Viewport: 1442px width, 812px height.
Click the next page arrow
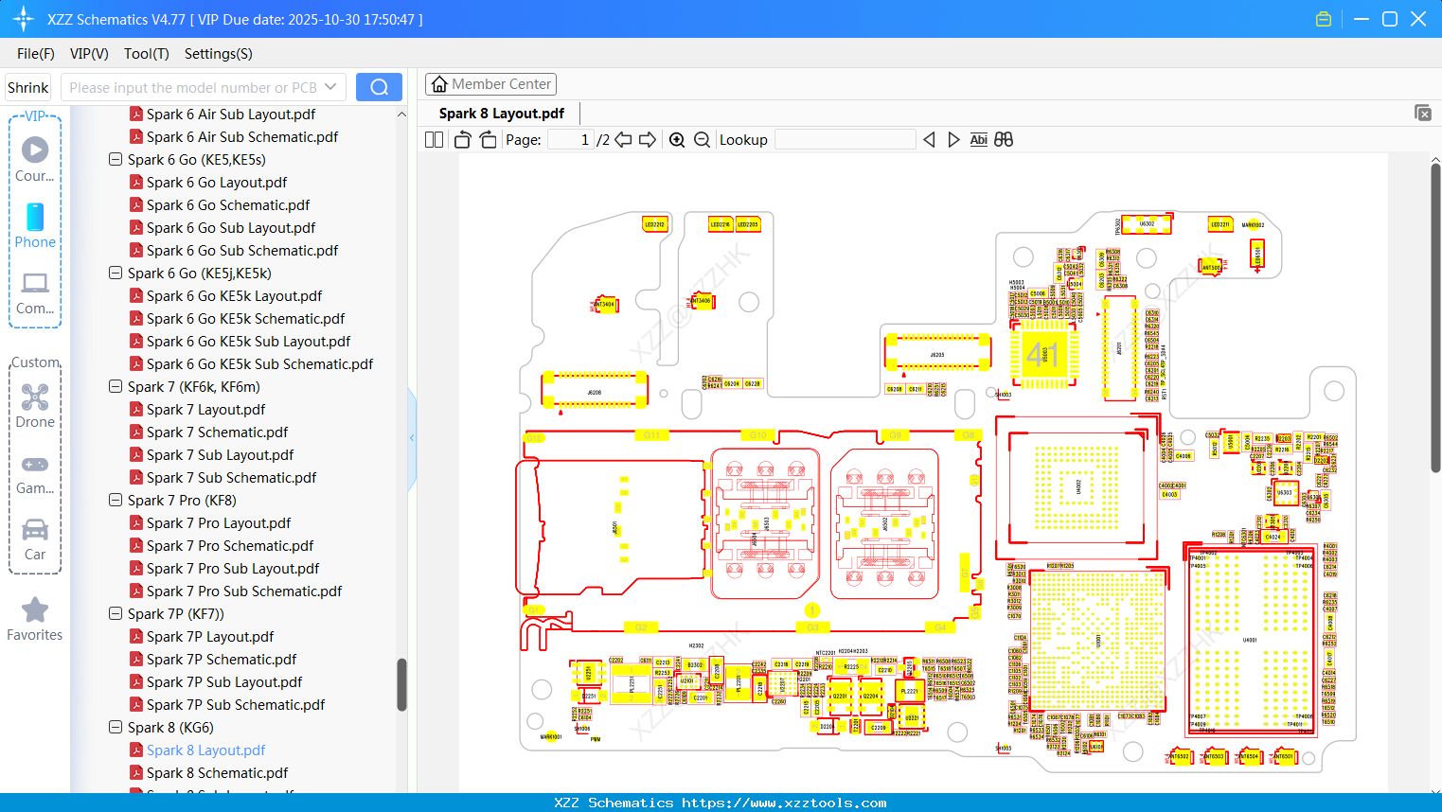click(x=648, y=139)
